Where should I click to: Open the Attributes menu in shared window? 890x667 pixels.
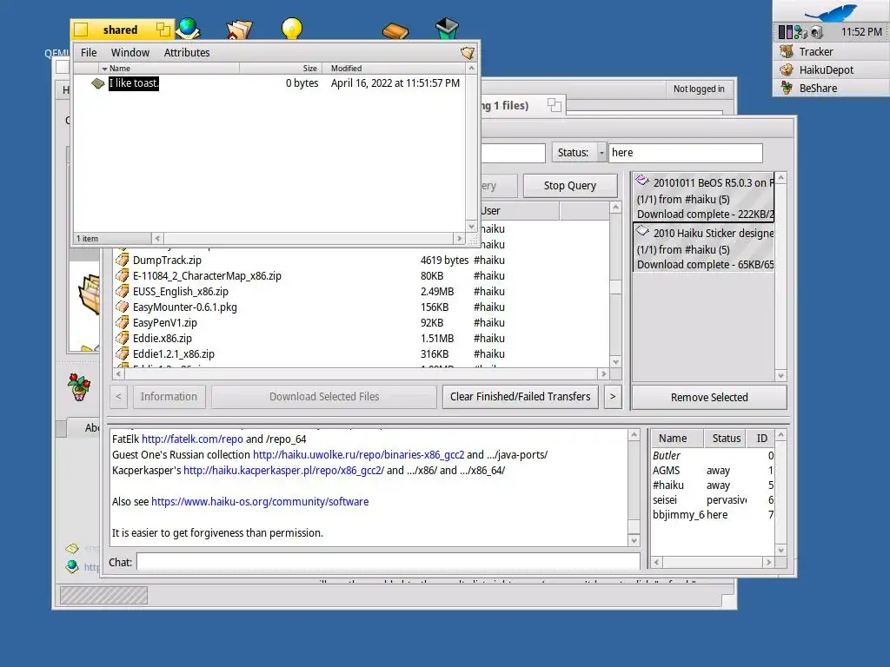pyautogui.click(x=187, y=53)
